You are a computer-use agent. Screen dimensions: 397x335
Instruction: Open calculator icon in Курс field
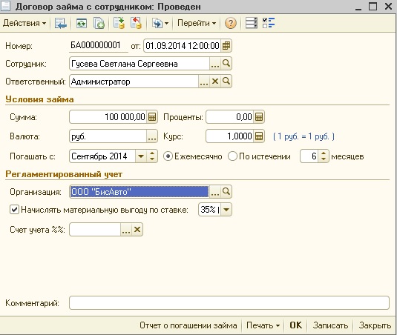coord(259,136)
